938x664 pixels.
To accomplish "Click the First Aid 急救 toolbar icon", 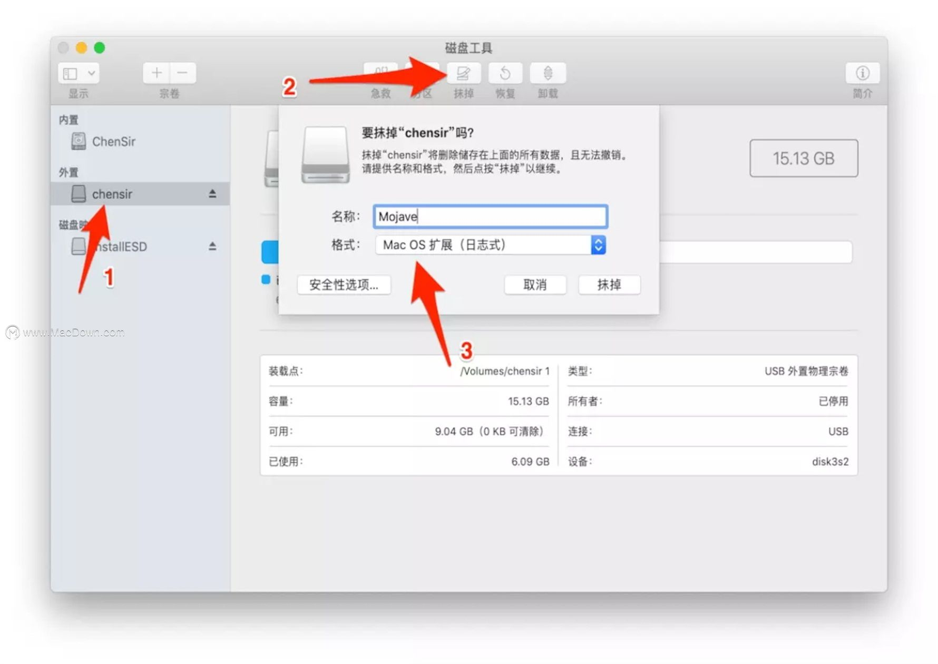I will pyautogui.click(x=381, y=73).
